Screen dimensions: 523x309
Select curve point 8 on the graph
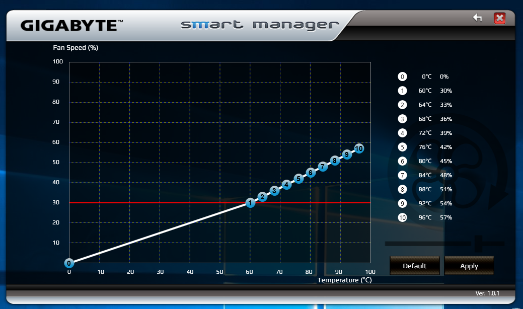pyautogui.click(x=335, y=161)
